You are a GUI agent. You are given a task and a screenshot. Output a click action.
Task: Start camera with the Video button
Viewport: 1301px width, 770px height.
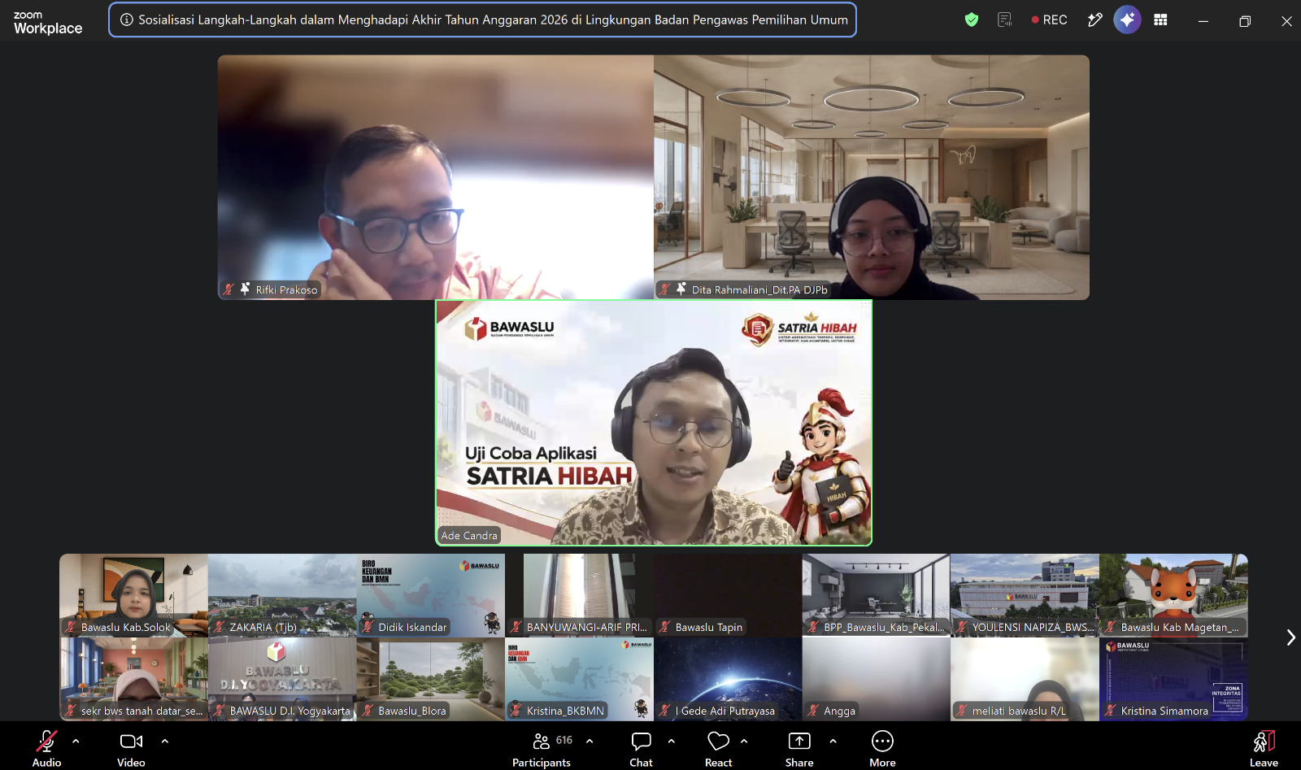(131, 748)
